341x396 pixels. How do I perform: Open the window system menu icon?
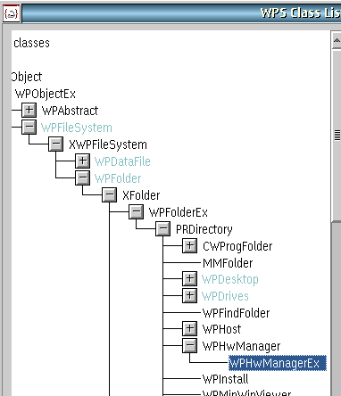[12, 13]
